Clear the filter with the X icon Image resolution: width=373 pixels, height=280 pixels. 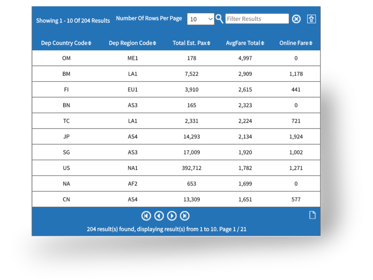[296, 19]
